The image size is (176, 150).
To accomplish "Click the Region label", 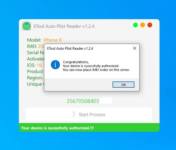I will point(35,78).
